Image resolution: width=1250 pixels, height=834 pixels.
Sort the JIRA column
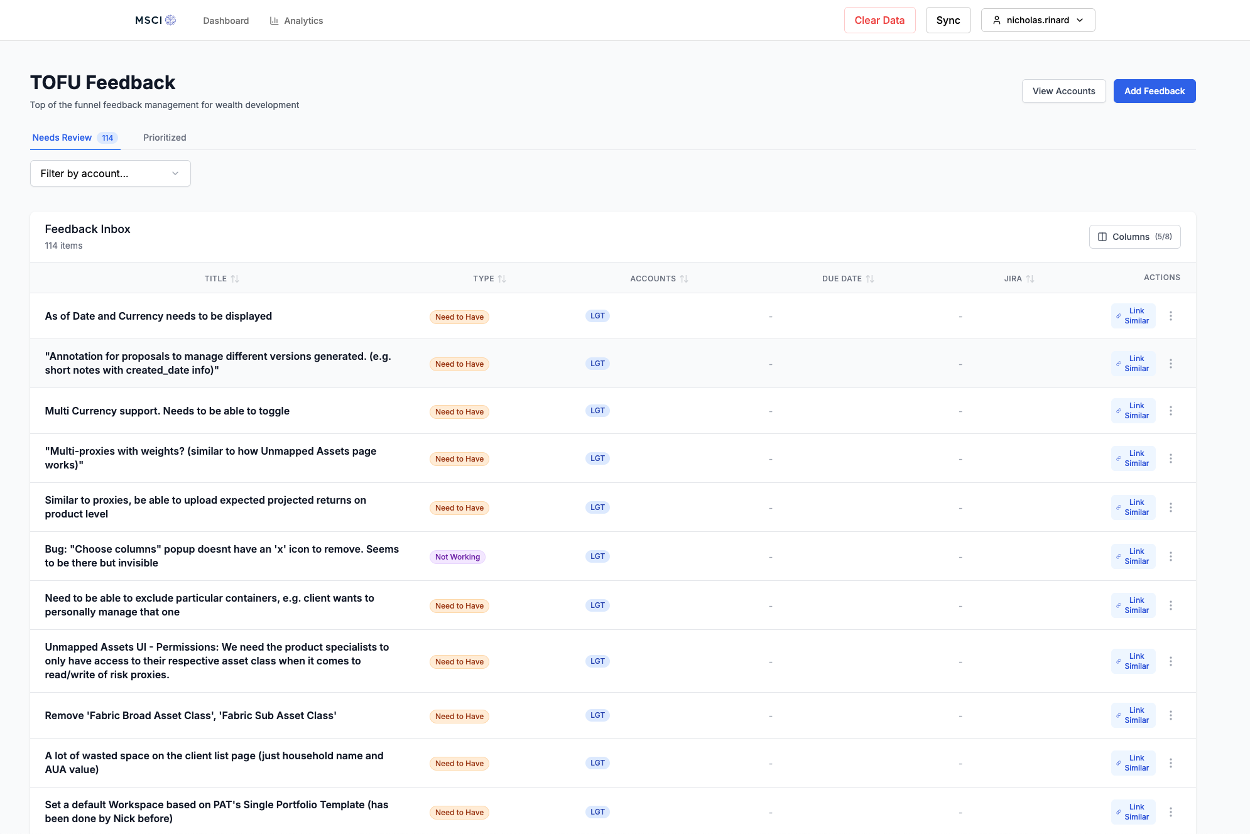[x=1029, y=278]
